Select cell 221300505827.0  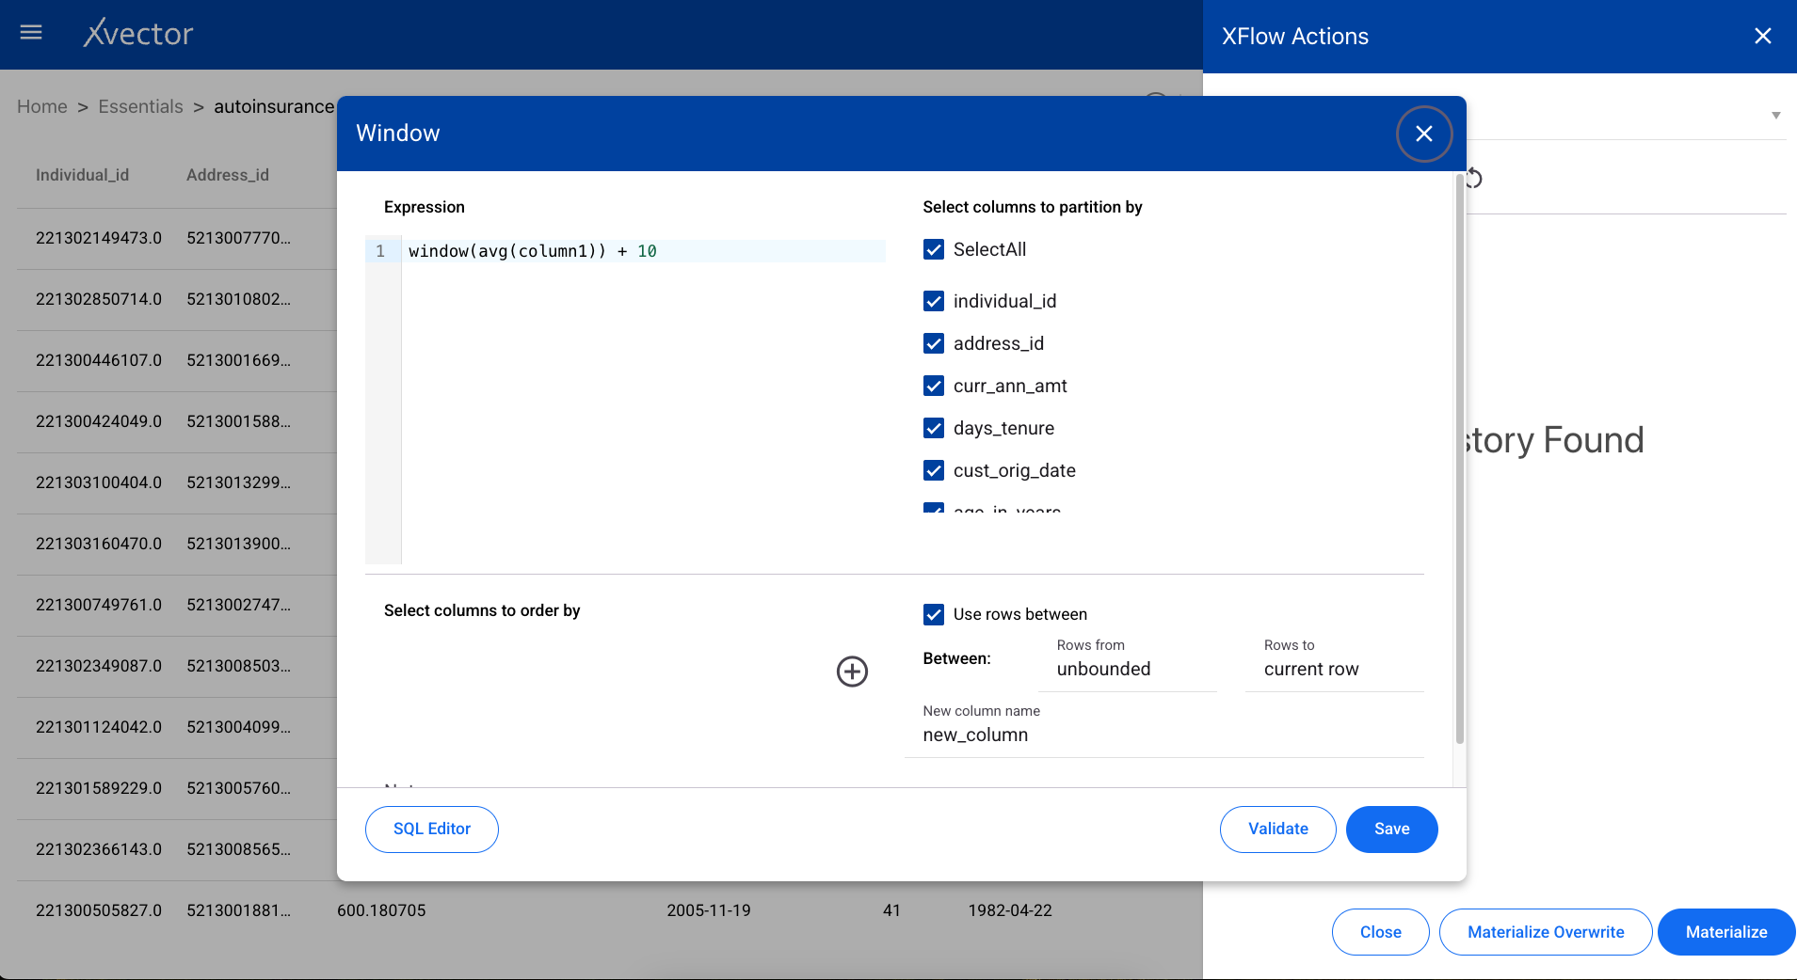click(99, 910)
